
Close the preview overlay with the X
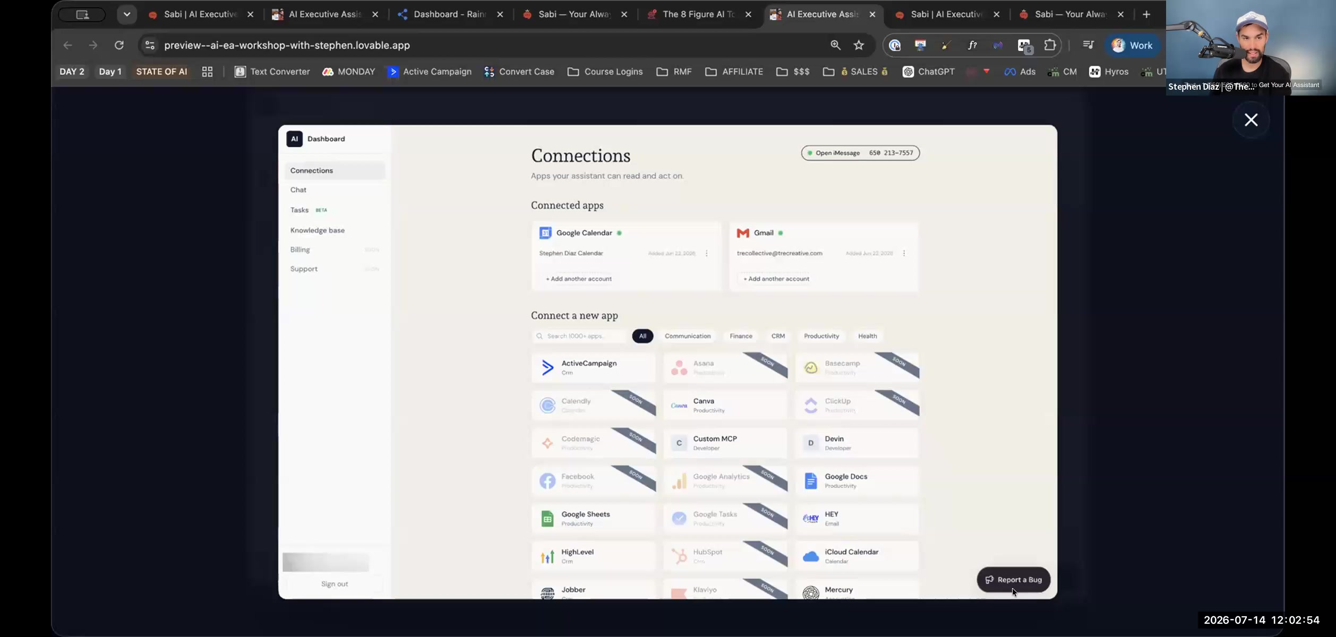tap(1251, 120)
